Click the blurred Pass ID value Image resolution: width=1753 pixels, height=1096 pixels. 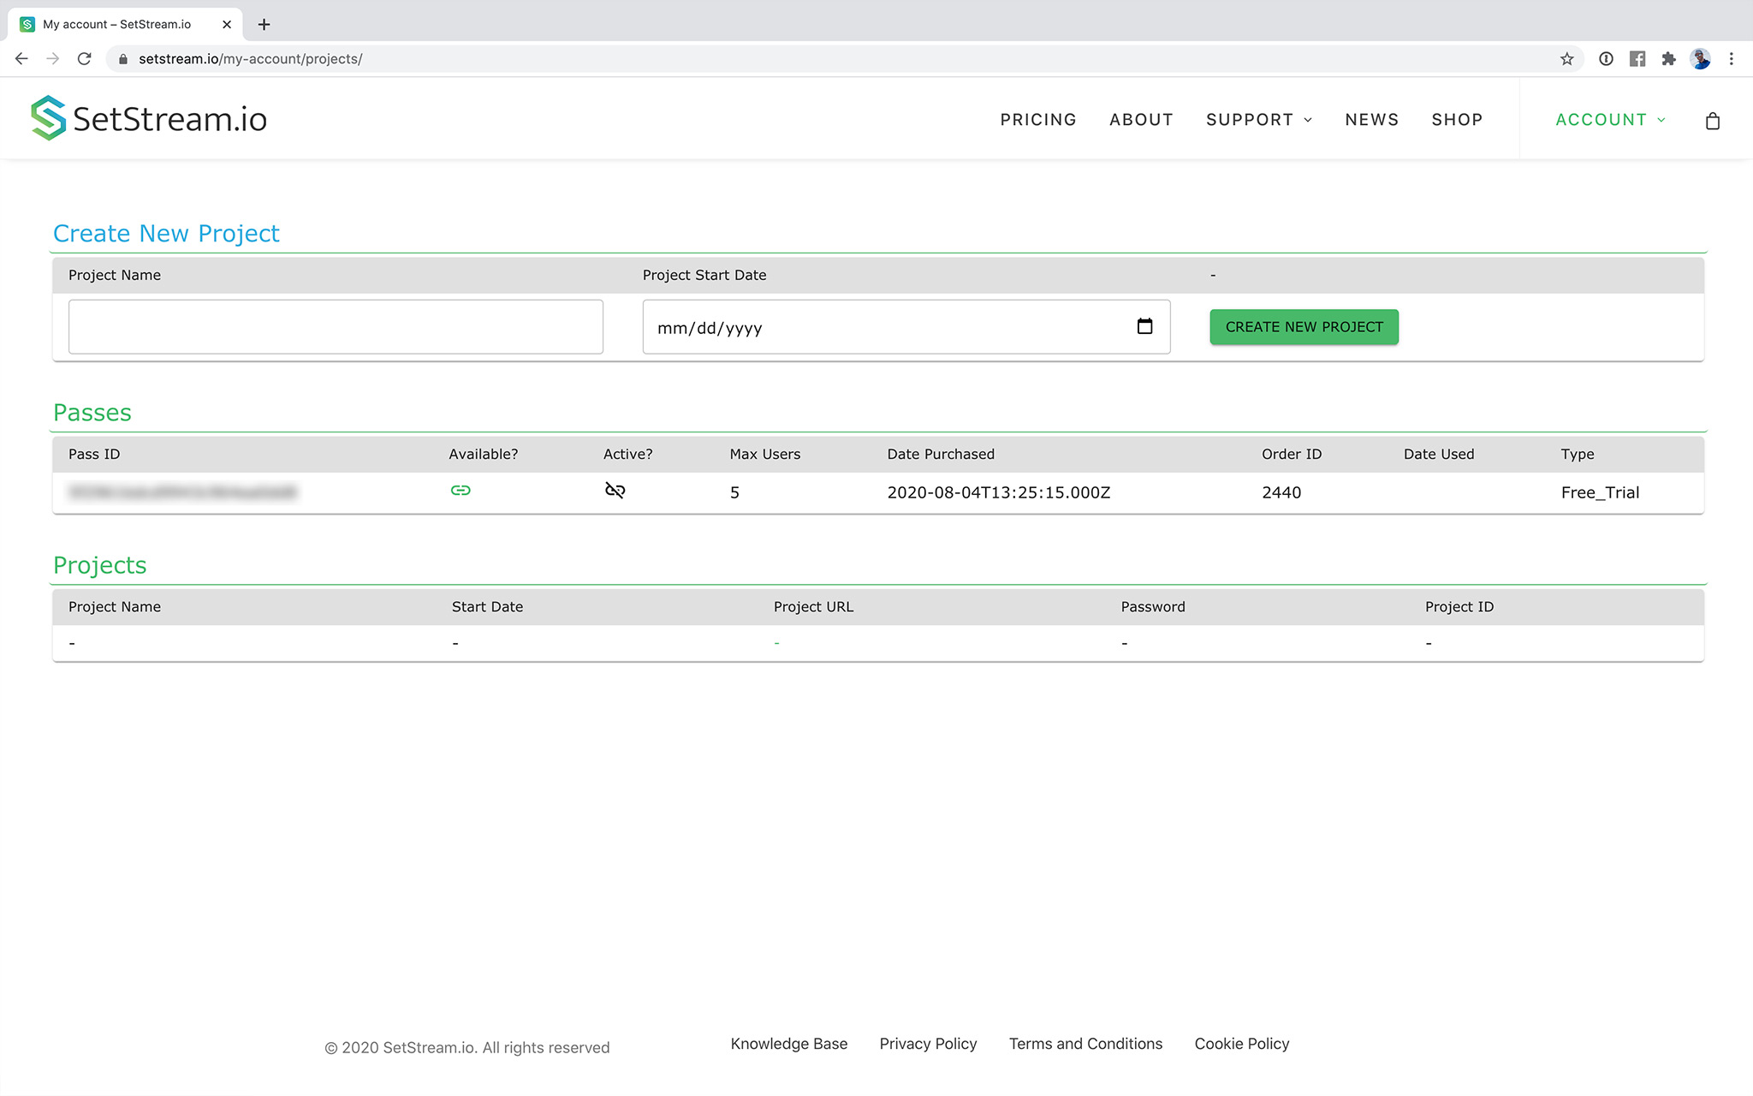pos(182,492)
